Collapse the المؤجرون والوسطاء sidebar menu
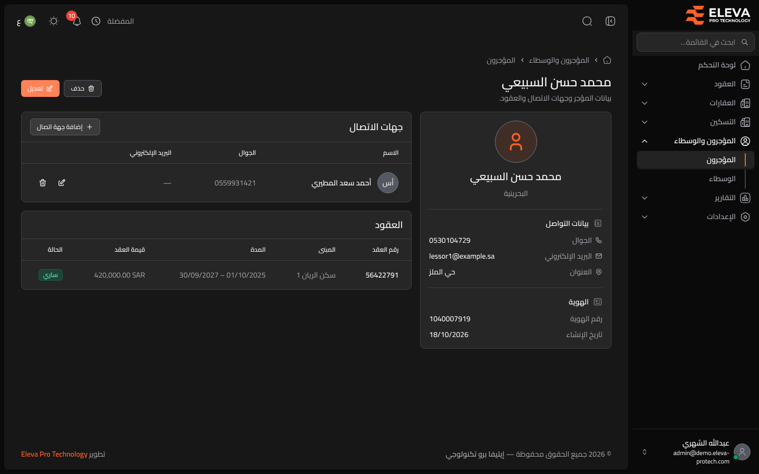The height and width of the screenshot is (474, 759). [696, 141]
